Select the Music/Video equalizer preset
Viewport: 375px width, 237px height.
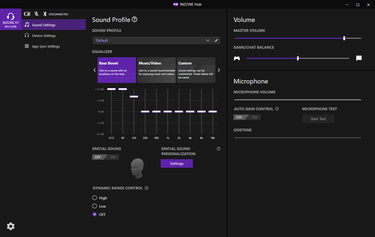point(156,70)
